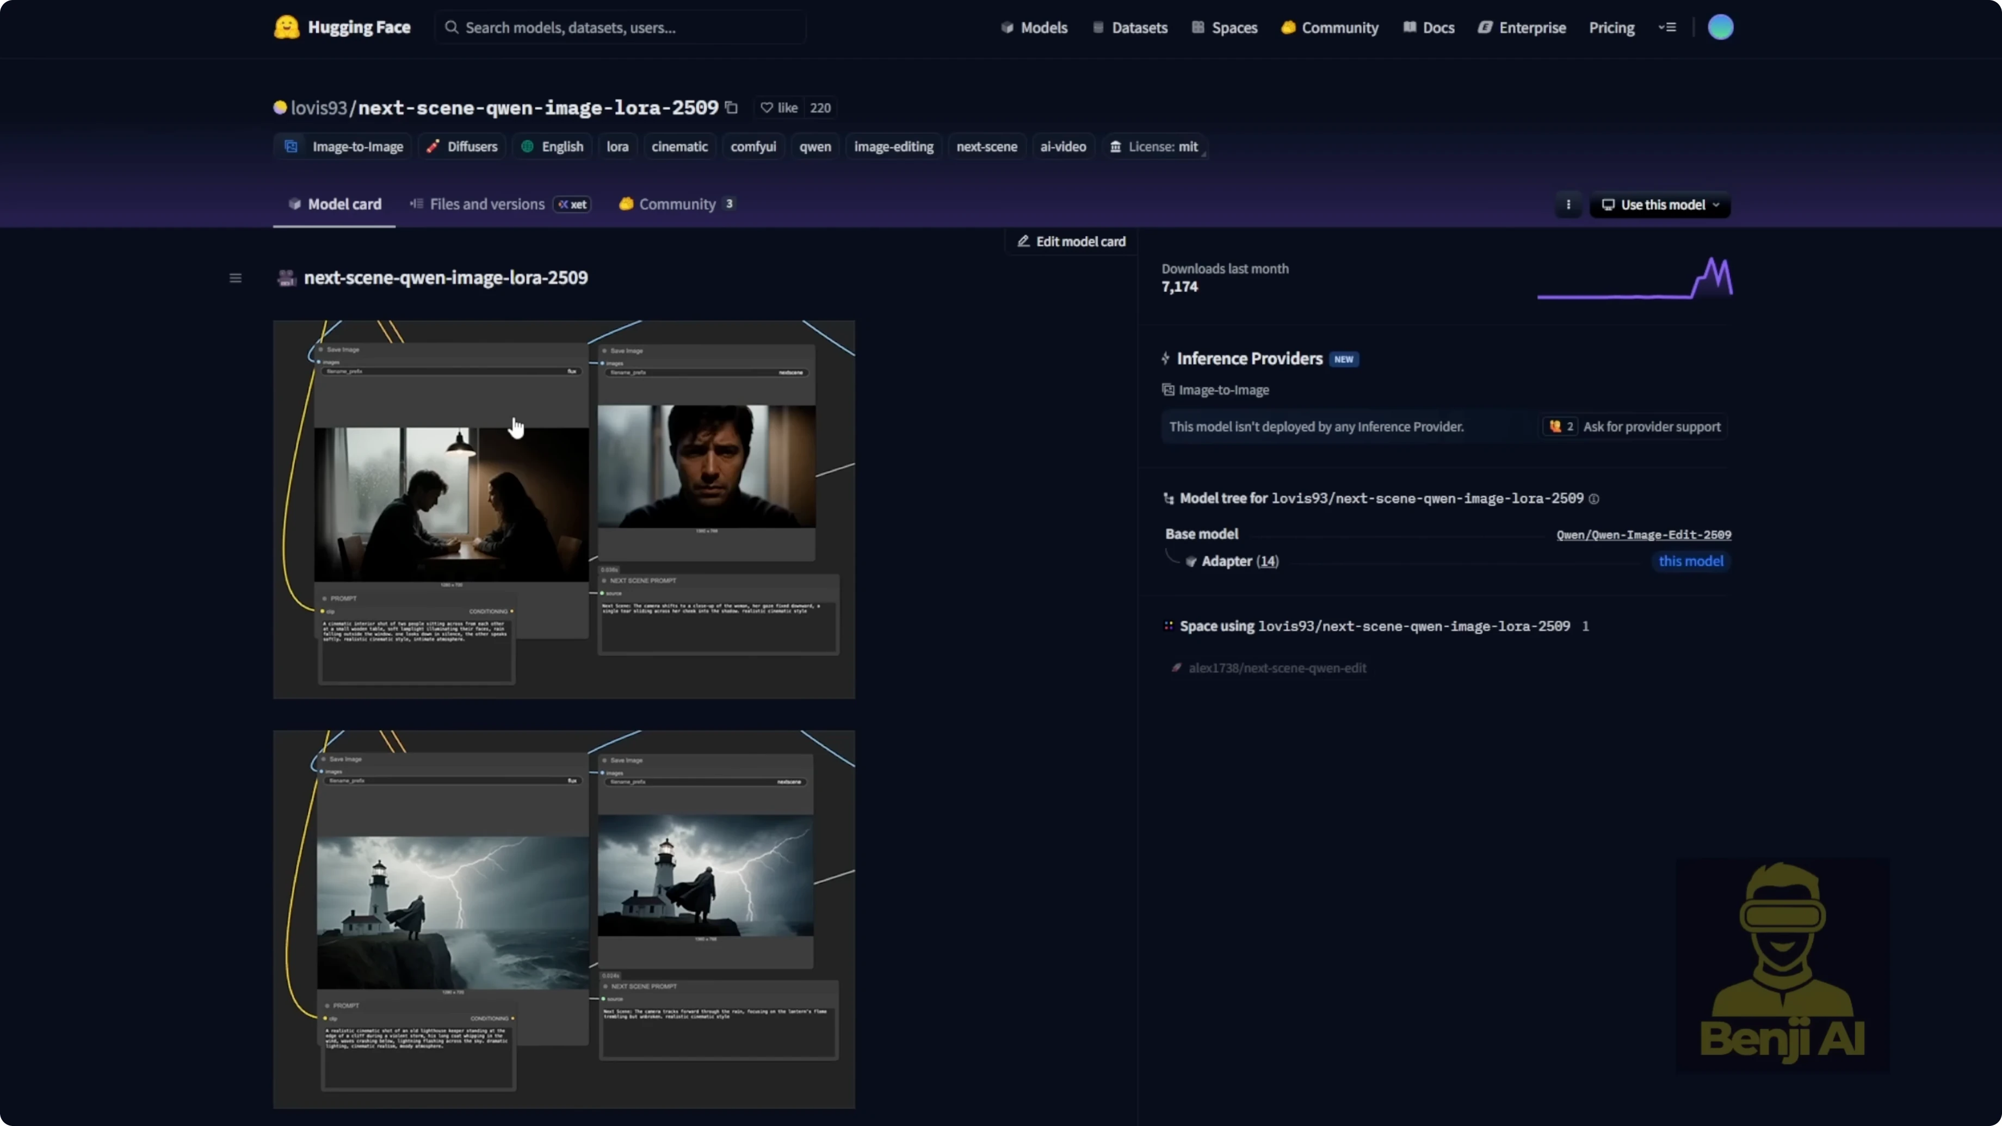Open the top-right navigation menu with chevron
The height and width of the screenshot is (1126, 2002).
pos(1667,27)
